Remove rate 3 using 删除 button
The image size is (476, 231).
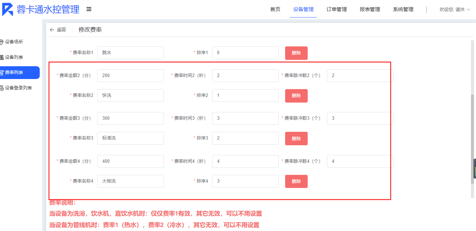(296, 139)
